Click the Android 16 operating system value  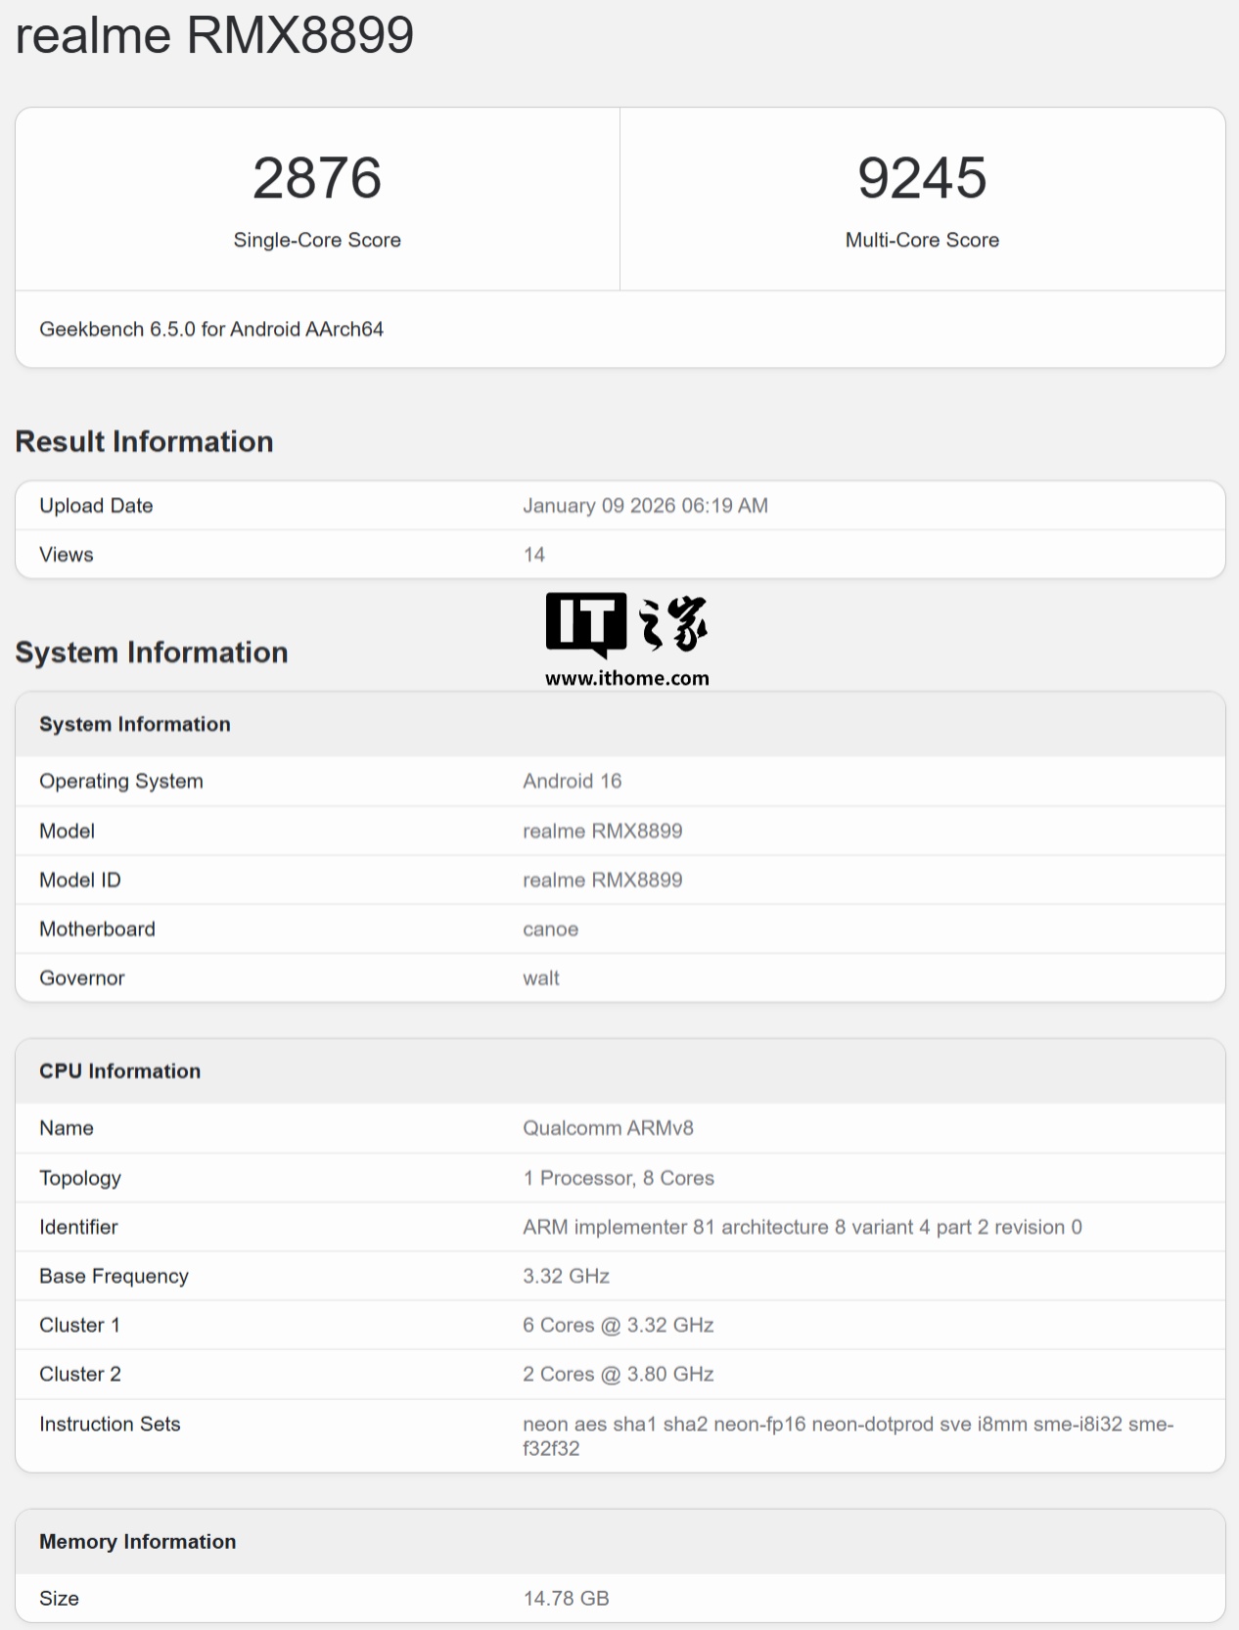click(572, 781)
